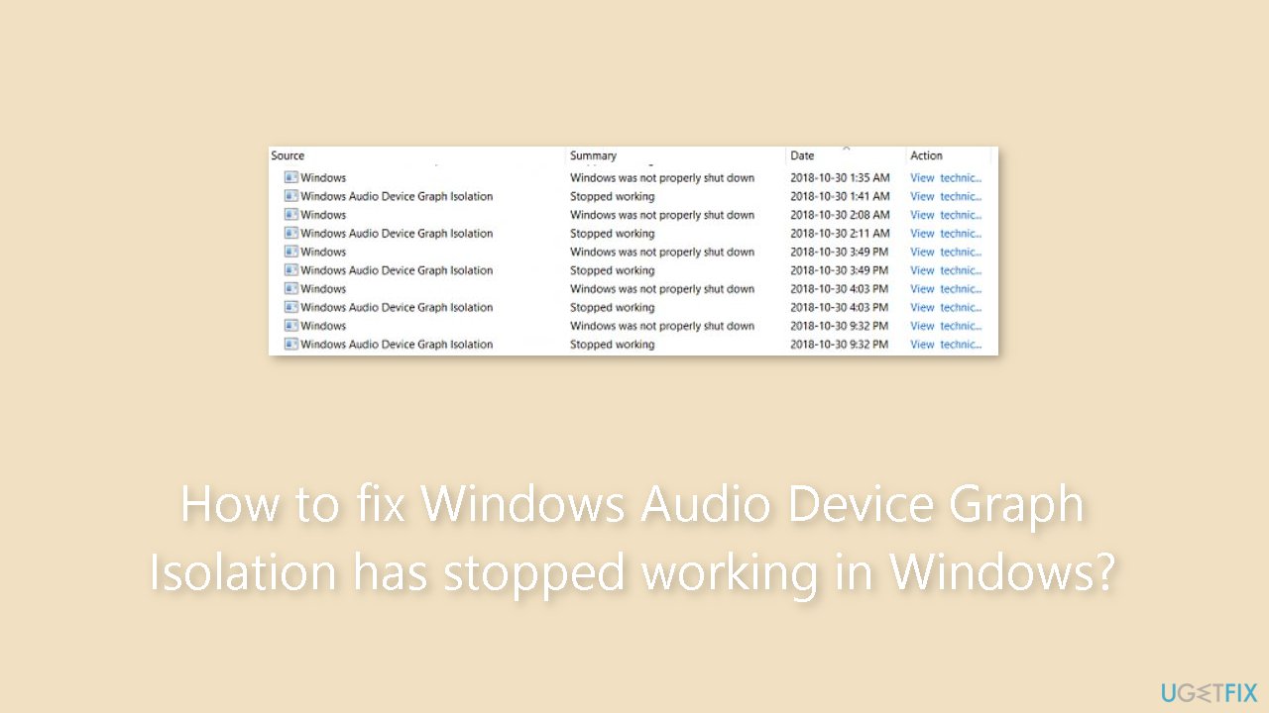Click the Graph Isolation icon on the 4:03 PM row
1269x713 pixels.
[290, 307]
